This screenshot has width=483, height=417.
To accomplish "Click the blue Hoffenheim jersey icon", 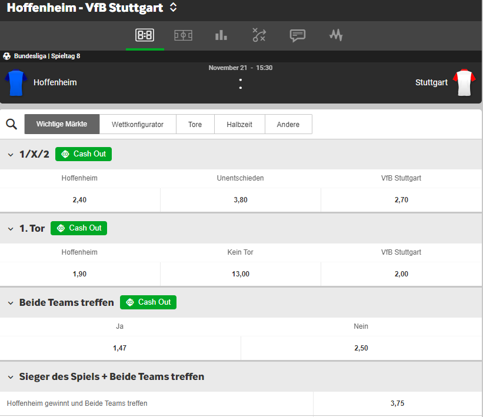I will 16,83.
